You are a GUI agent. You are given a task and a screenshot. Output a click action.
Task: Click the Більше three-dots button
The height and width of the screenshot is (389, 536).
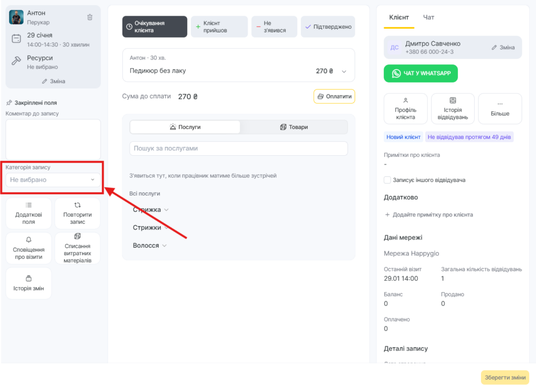[500, 102]
